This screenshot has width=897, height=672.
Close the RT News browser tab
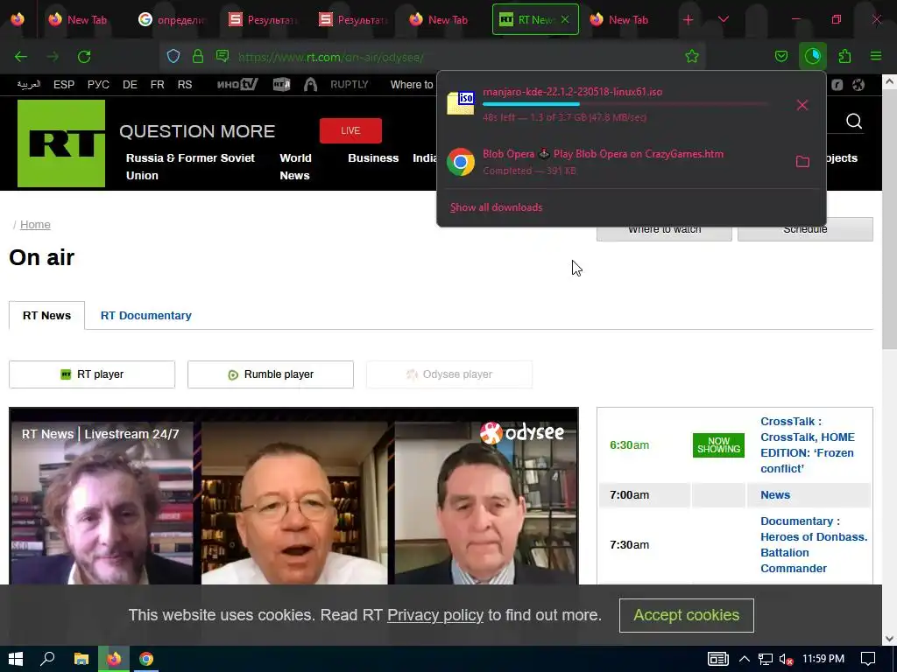click(x=565, y=19)
